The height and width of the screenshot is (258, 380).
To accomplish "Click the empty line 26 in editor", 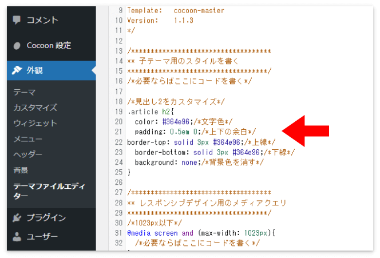I will pyautogui.click(x=249, y=182).
